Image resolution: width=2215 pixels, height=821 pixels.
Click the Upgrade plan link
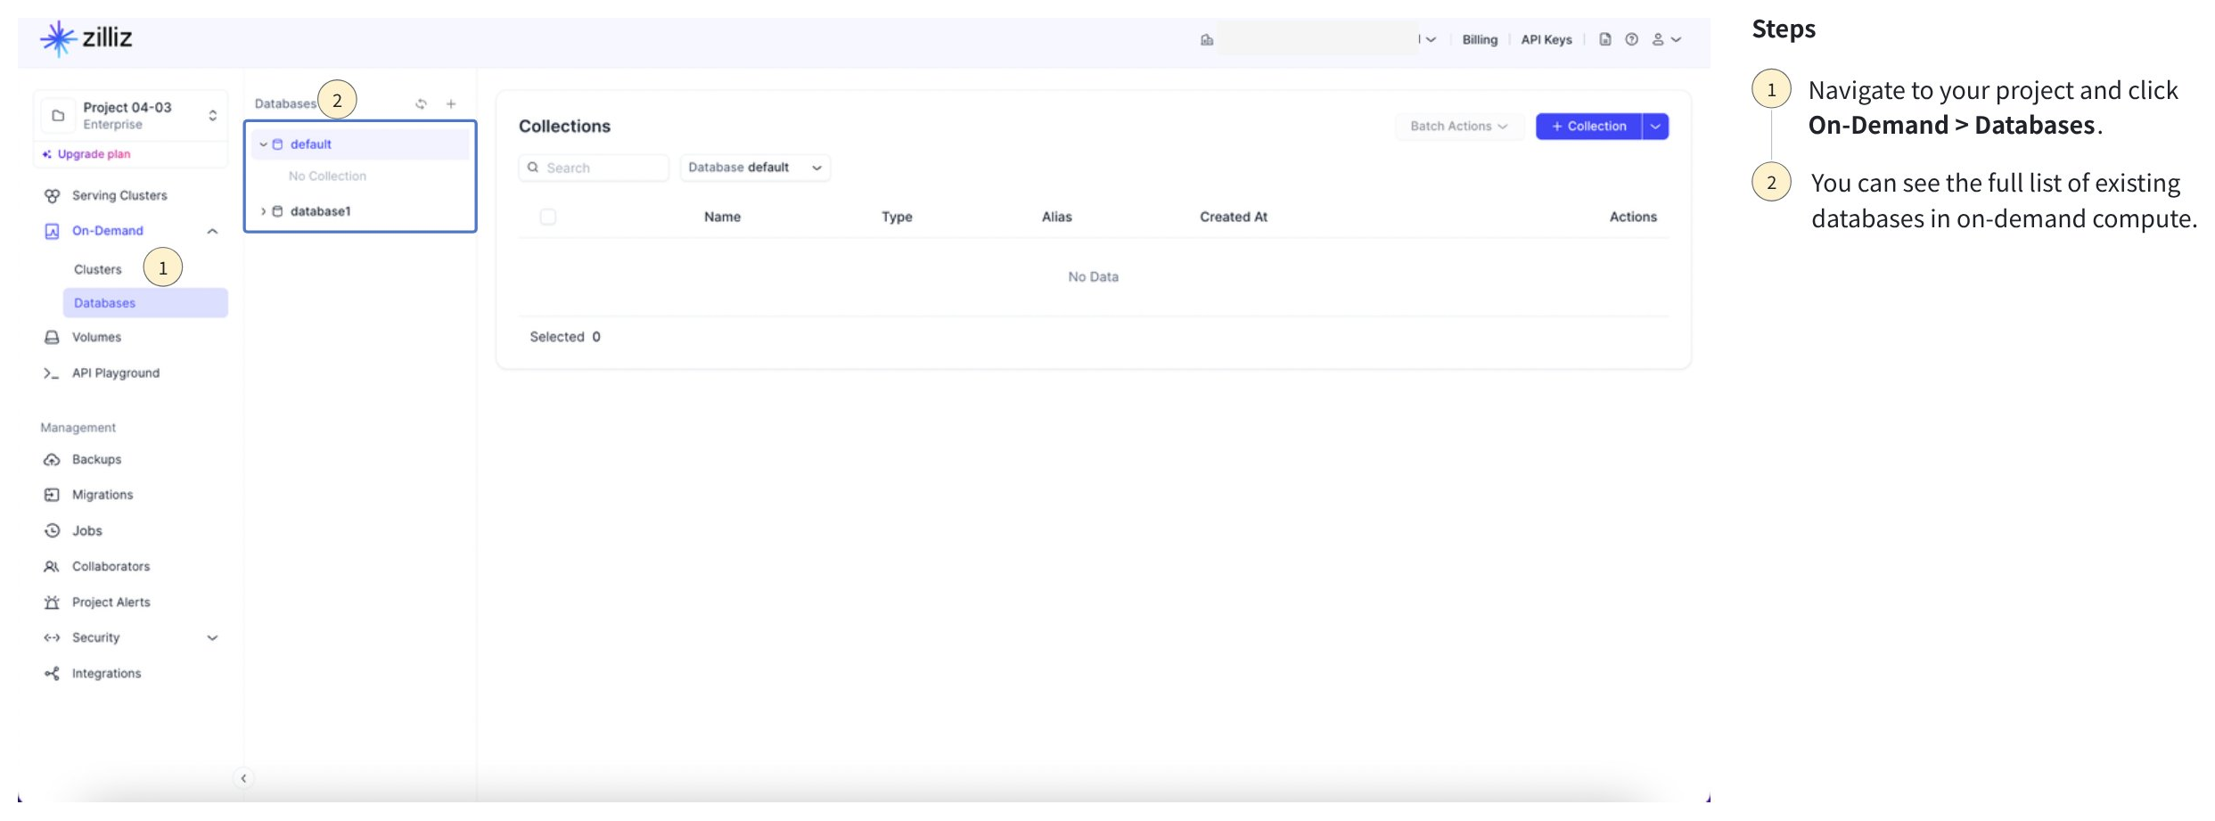click(x=86, y=154)
